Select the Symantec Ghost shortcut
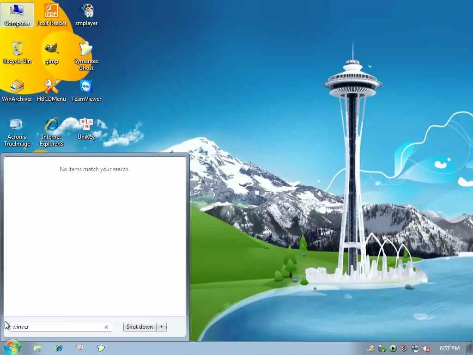This screenshot has width=473, height=355. tap(86, 56)
